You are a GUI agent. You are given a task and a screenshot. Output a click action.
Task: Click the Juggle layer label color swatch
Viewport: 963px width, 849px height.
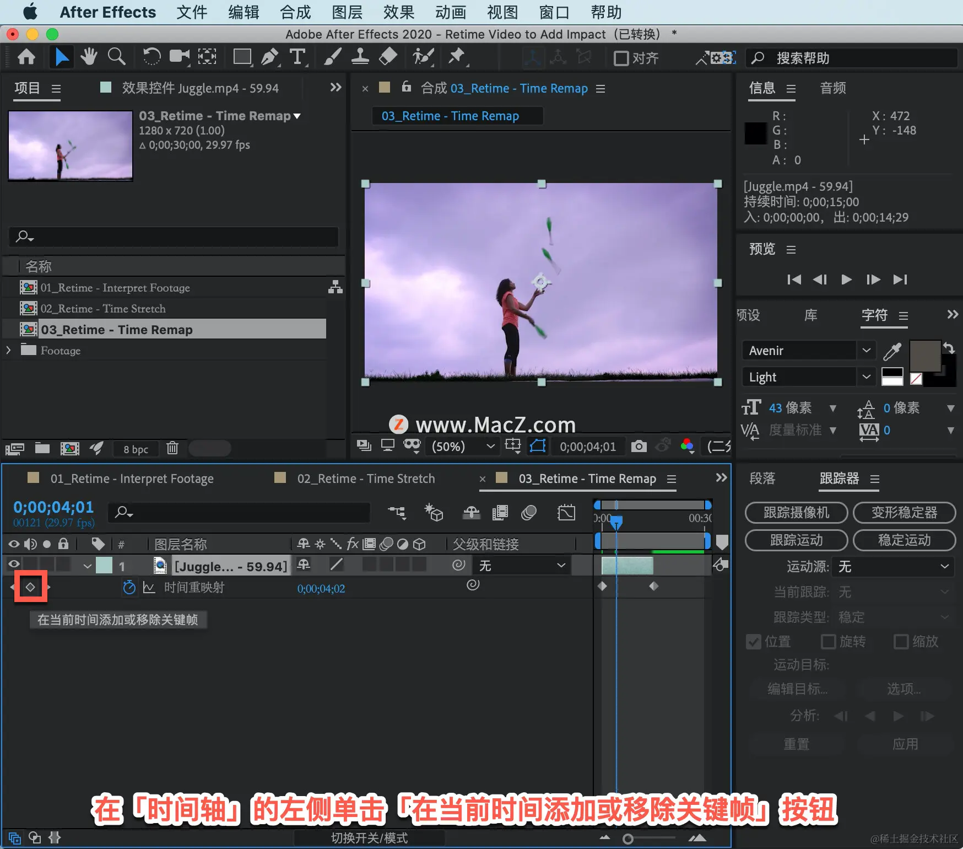(x=104, y=566)
